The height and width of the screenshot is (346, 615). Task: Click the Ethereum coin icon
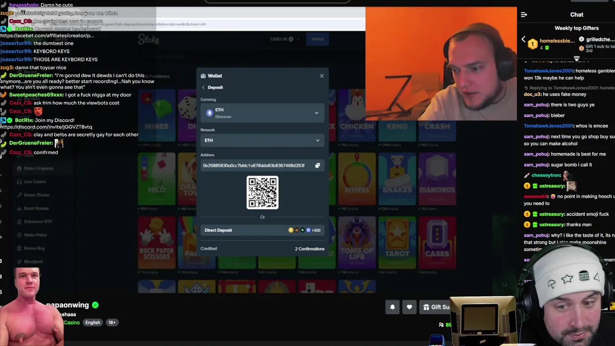(209, 113)
